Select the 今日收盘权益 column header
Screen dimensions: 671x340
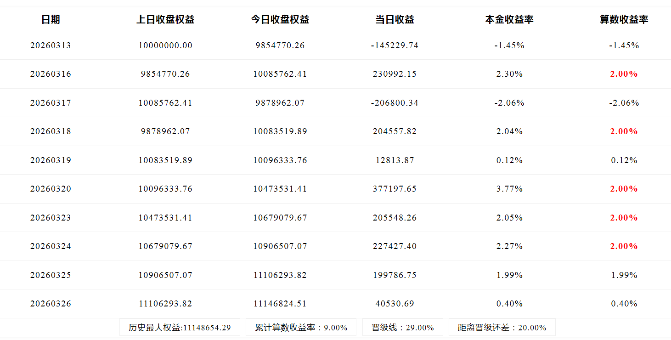[280, 19]
